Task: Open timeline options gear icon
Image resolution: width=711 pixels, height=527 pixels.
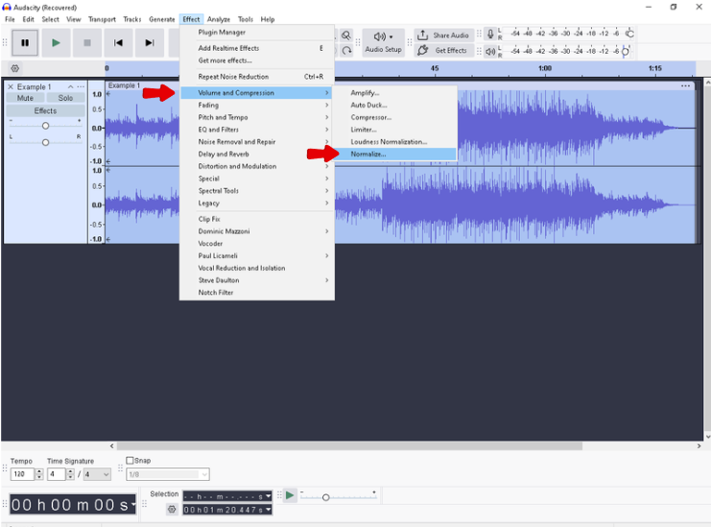Action: 14,68
